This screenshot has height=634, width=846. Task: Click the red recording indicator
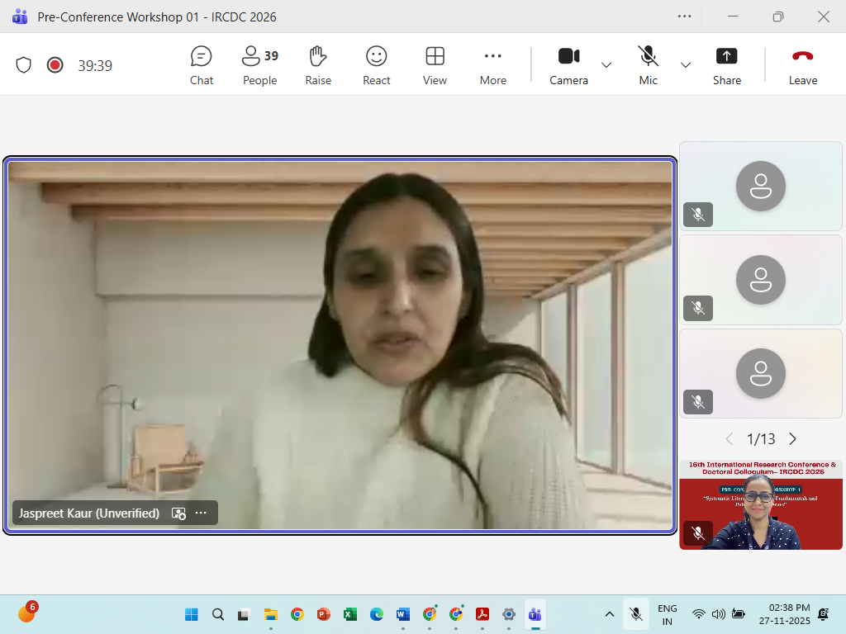click(55, 65)
